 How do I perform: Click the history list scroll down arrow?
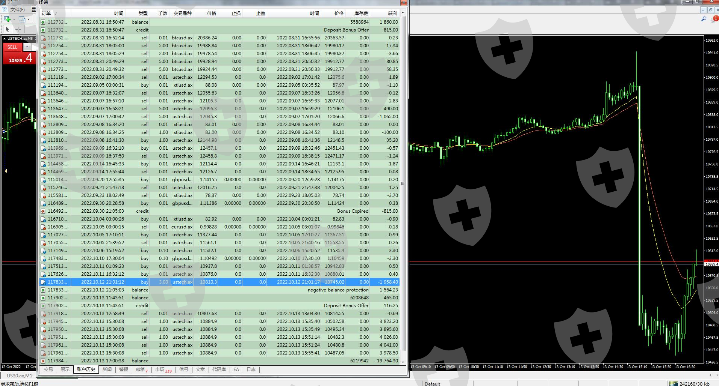tap(403, 362)
